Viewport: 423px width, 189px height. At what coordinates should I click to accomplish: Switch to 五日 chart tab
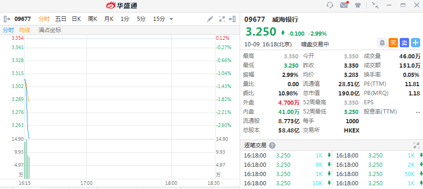pyautogui.click(x=60, y=19)
